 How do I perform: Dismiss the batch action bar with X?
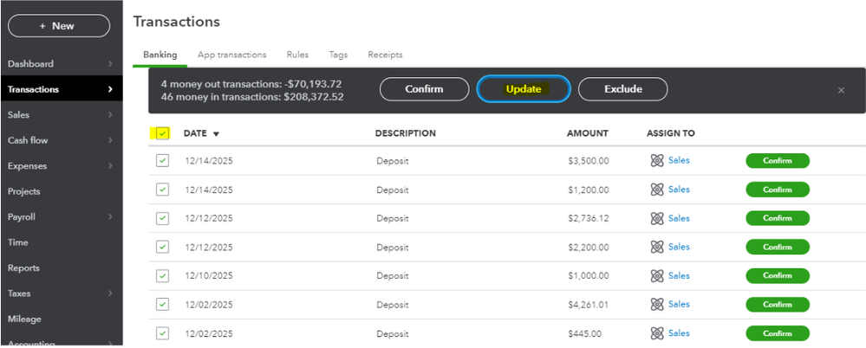pos(841,90)
